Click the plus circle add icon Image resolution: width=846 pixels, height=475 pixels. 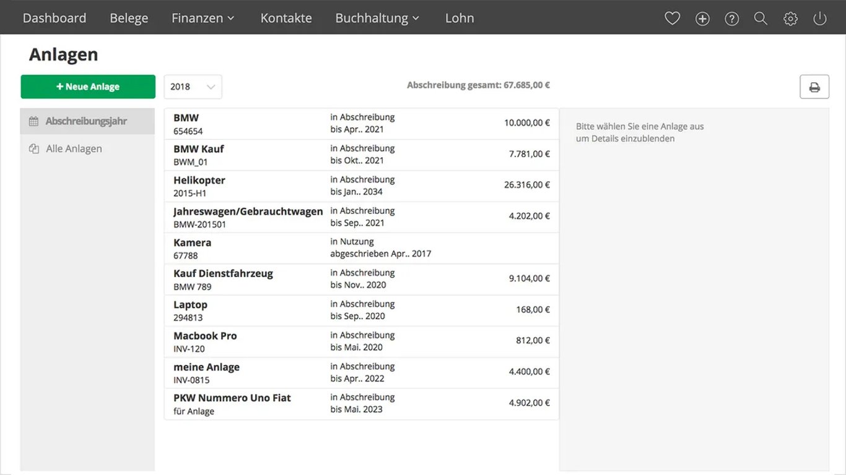(702, 19)
